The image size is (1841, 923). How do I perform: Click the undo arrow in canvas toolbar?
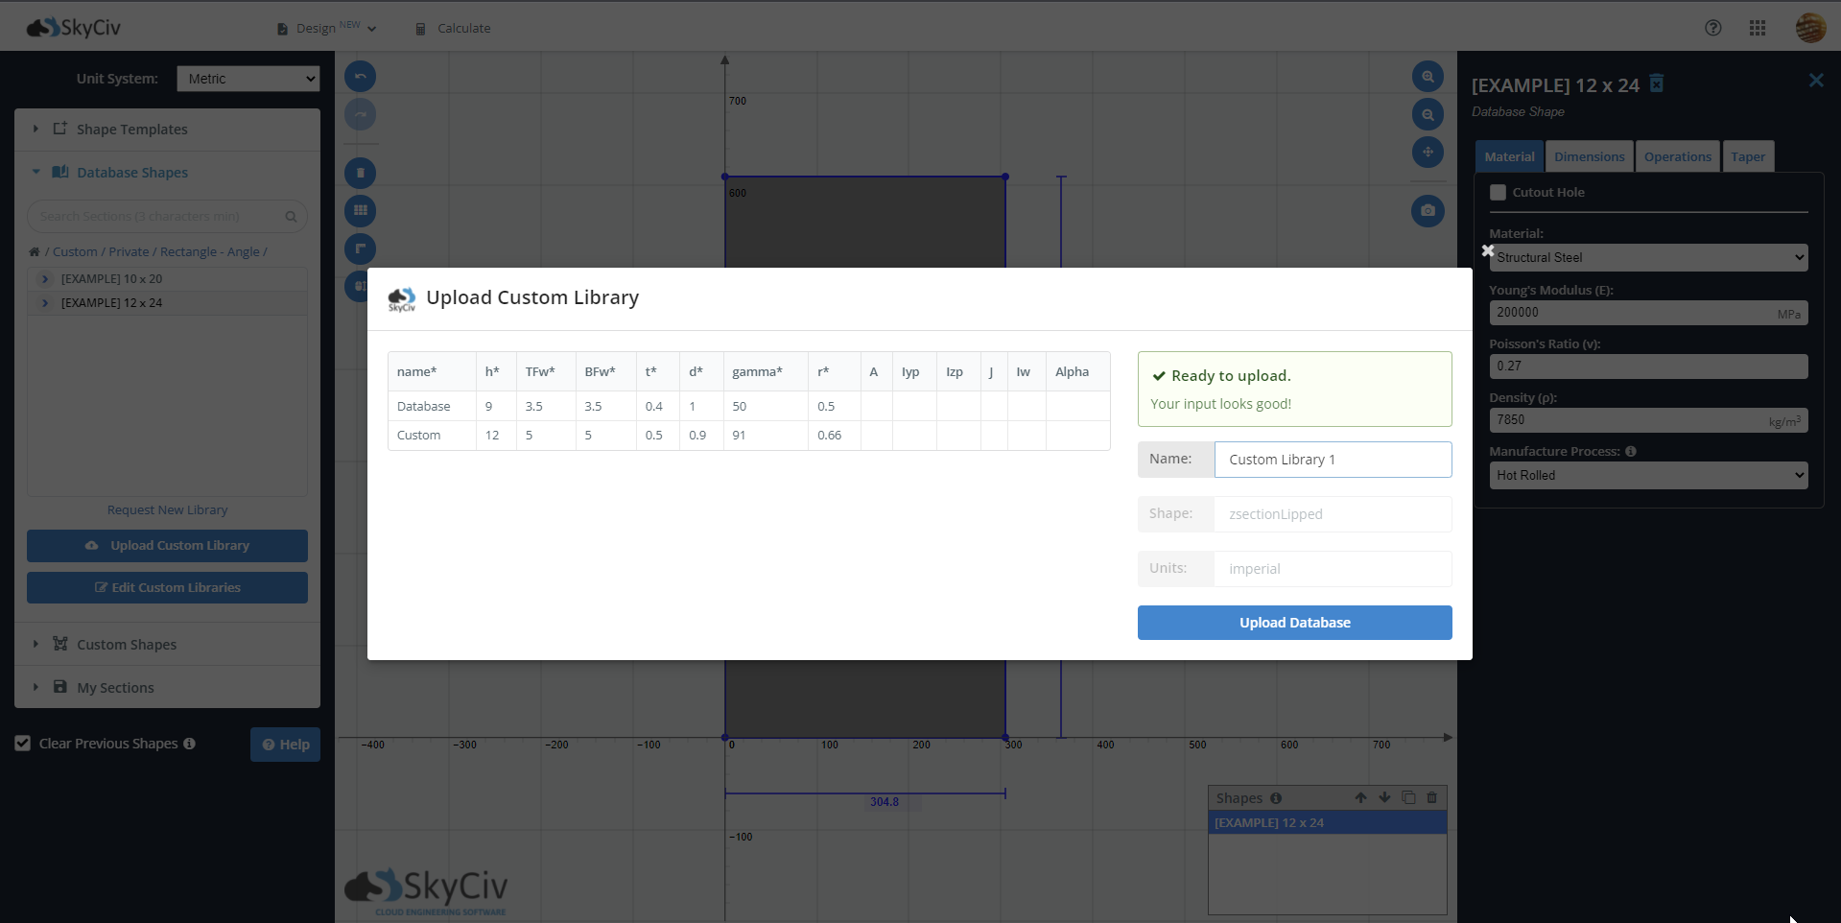[361, 77]
